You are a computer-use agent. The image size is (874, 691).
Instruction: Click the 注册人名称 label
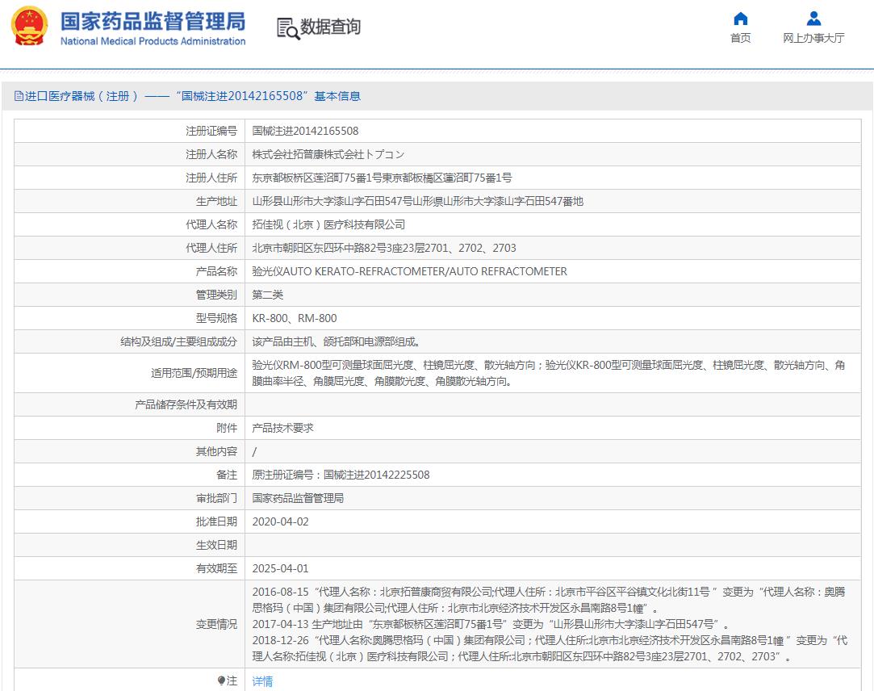(211, 154)
